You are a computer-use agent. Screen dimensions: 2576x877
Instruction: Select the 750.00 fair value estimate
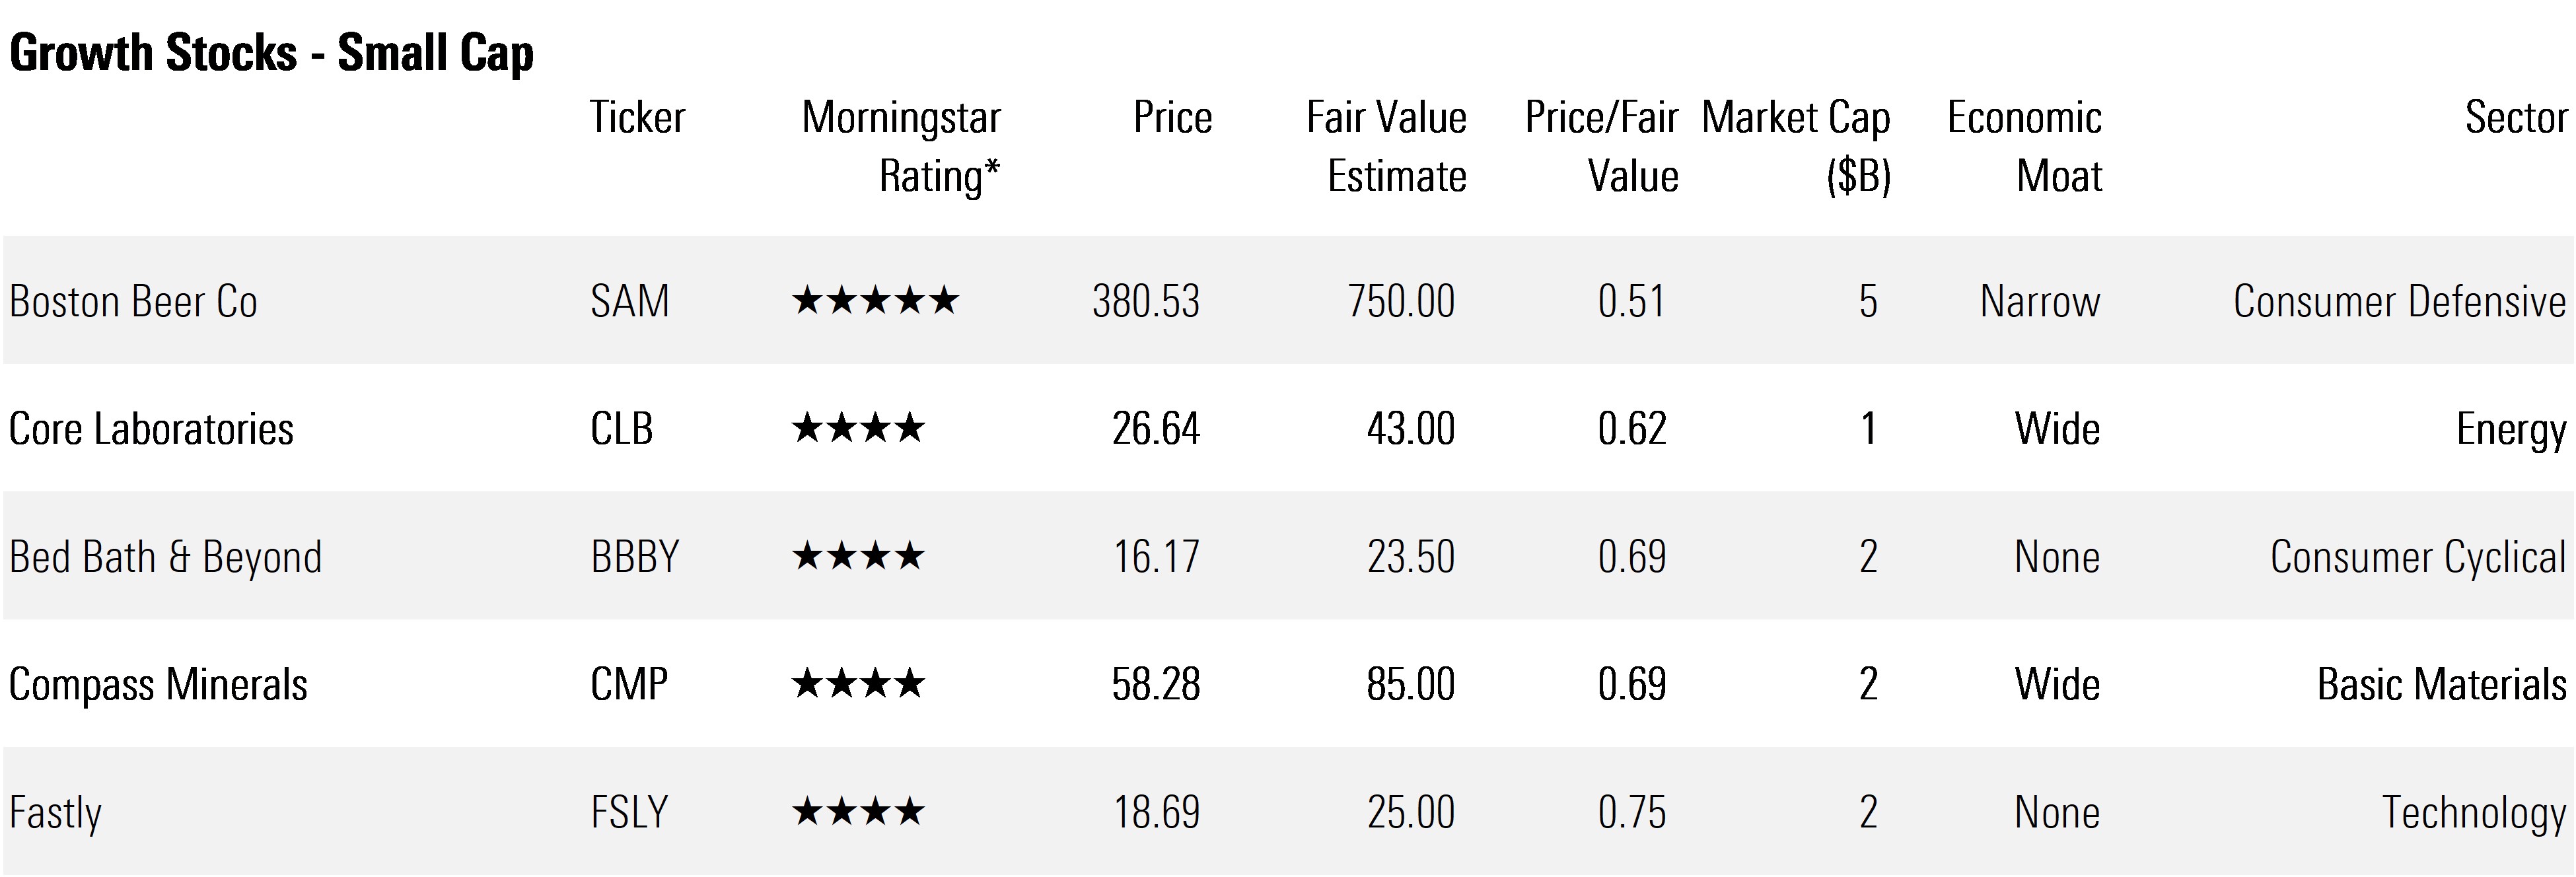click(x=1400, y=301)
